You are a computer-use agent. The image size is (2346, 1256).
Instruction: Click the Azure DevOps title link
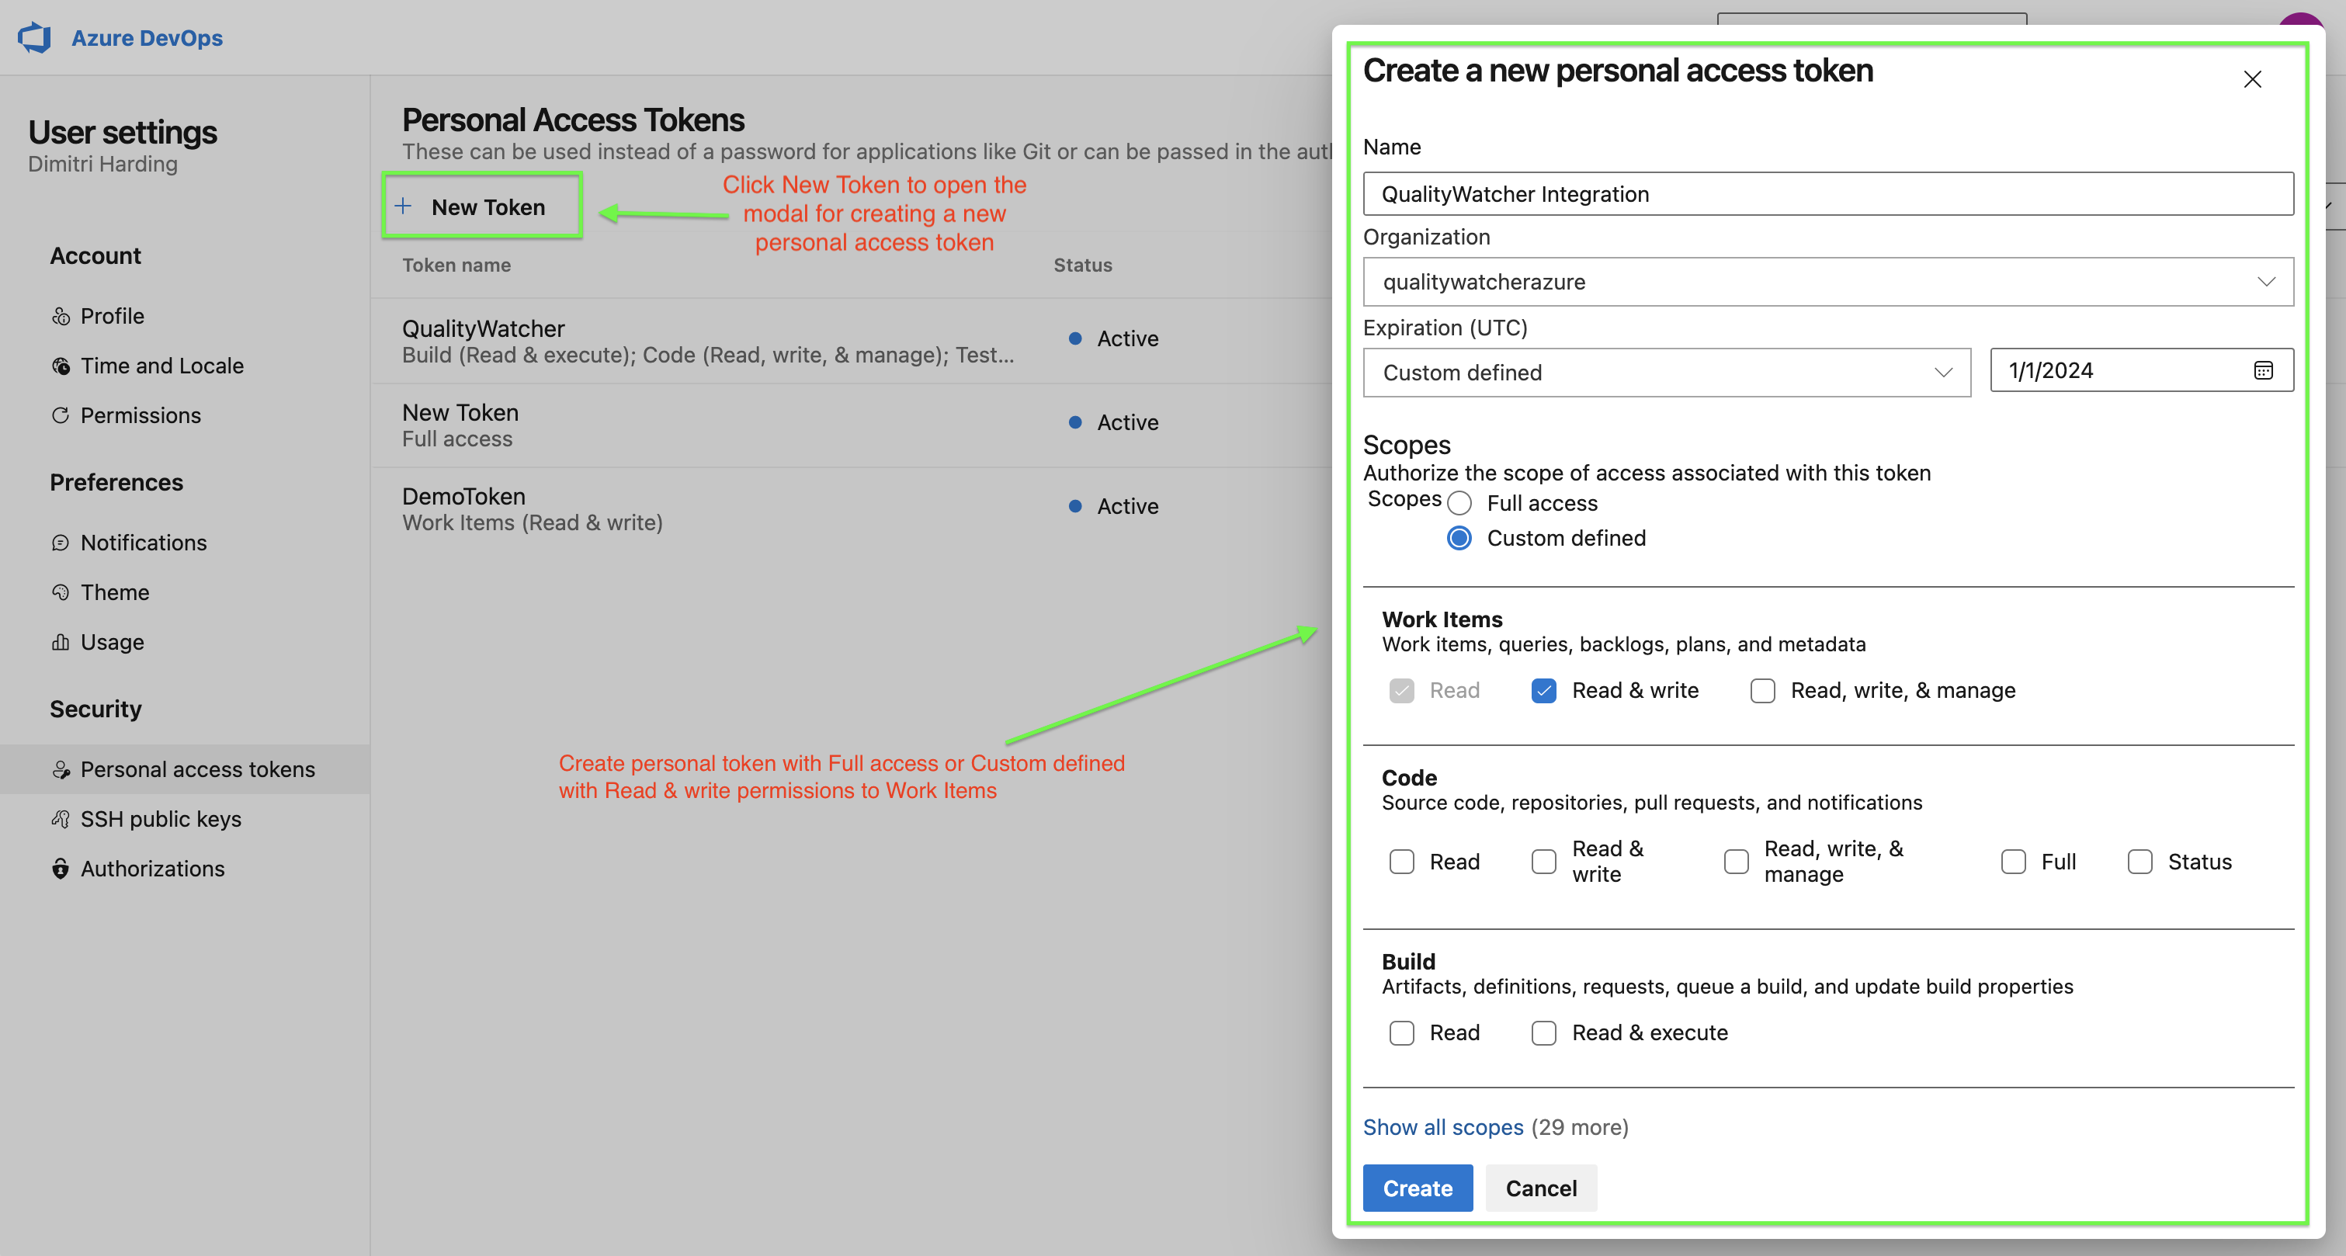[147, 38]
